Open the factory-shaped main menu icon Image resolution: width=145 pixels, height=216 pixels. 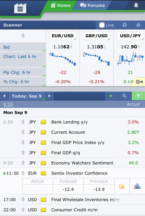click(x=20, y=8)
